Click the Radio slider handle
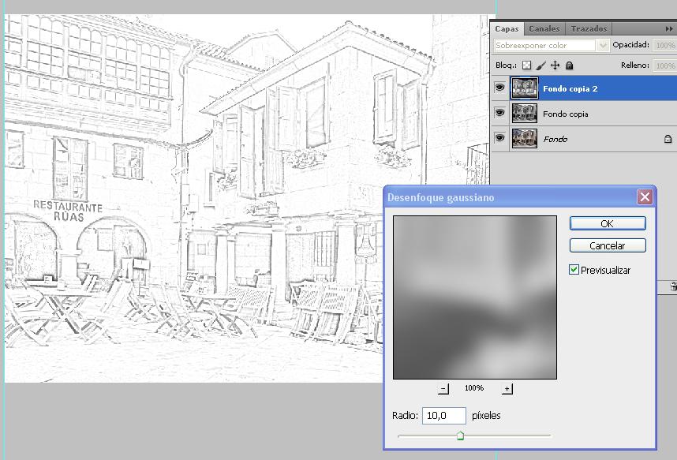 pyautogui.click(x=460, y=436)
